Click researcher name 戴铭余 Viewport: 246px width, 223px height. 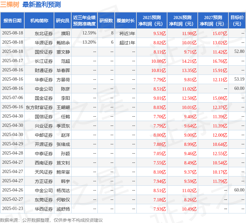click(63, 43)
